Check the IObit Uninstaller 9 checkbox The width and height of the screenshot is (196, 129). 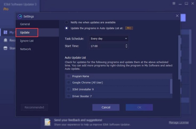[x=69, y=89]
